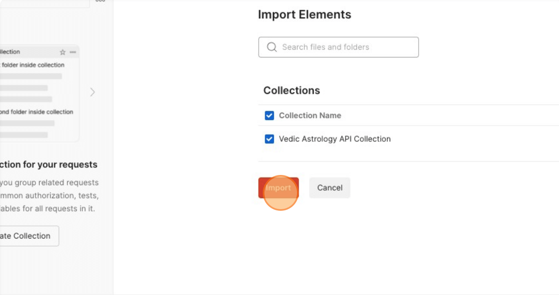559x295 pixels.
Task: Select the Collection Name label text
Action: pyautogui.click(x=310, y=115)
